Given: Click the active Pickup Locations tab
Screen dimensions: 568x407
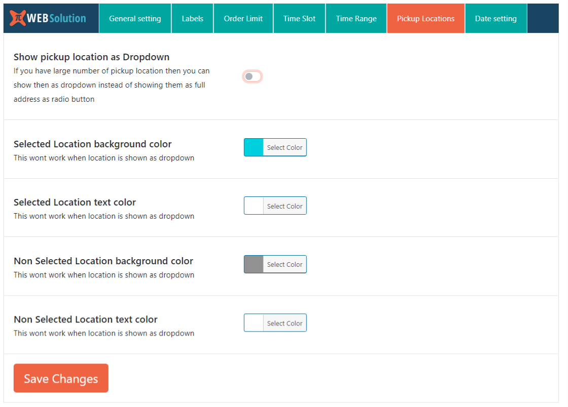Looking at the screenshot, I should [x=425, y=19].
